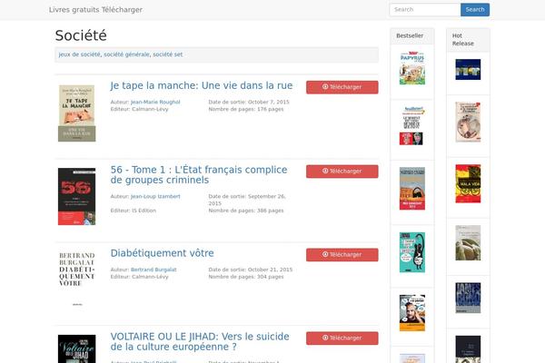Image resolution: width=545 pixels, height=363 pixels.
Task: Open author Jean-Marie Roughol link
Action: 155,103
